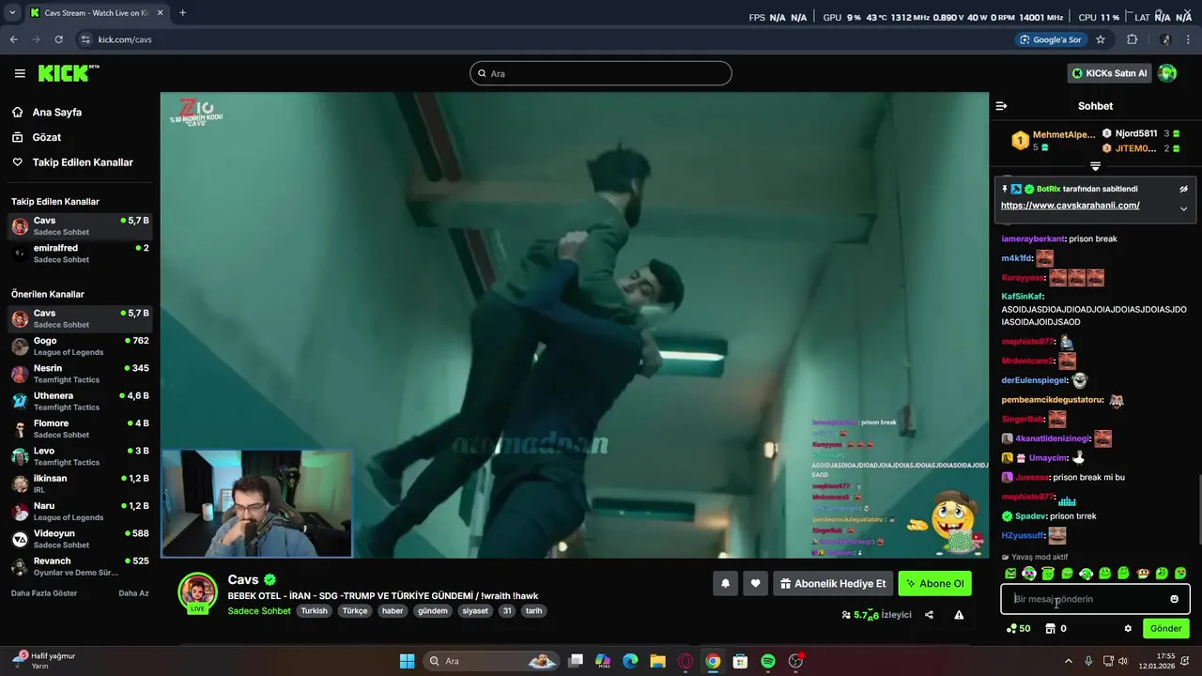The width and height of the screenshot is (1202, 676).
Task: Open recommended channel Videoyun
Action: [x=80, y=539]
